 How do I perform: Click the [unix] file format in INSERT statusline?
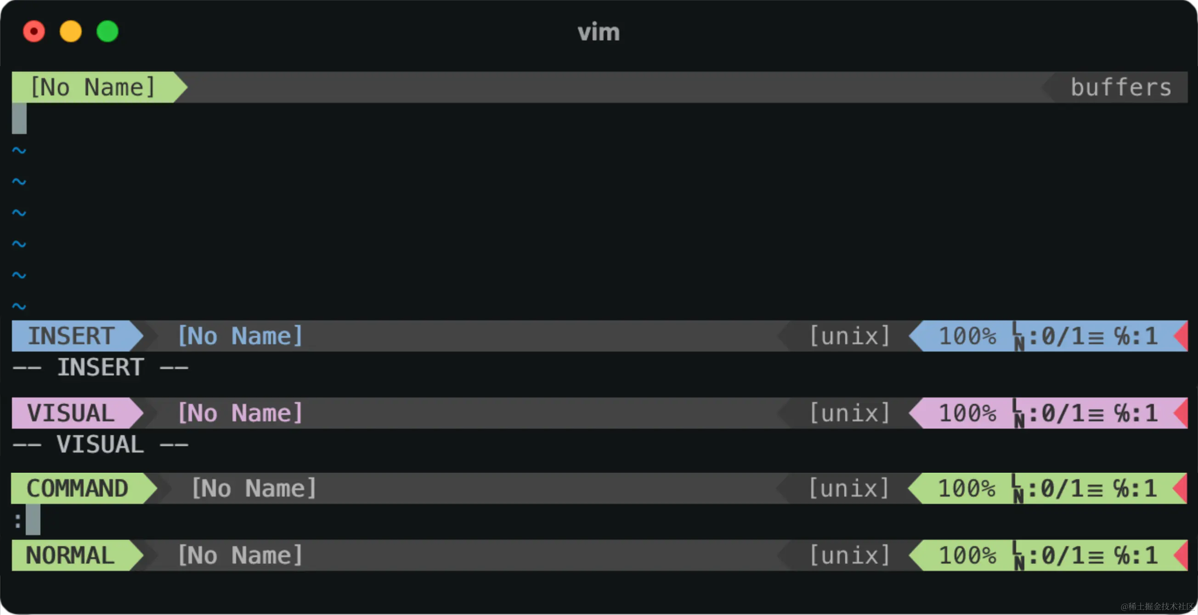click(x=850, y=336)
